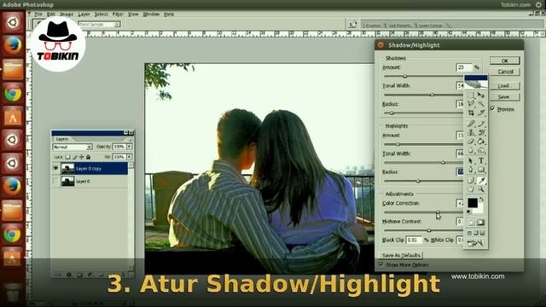Open the layer Fill slider arrow
Image resolution: width=546 pixels, height=307 pixels.
click(129, 157)
